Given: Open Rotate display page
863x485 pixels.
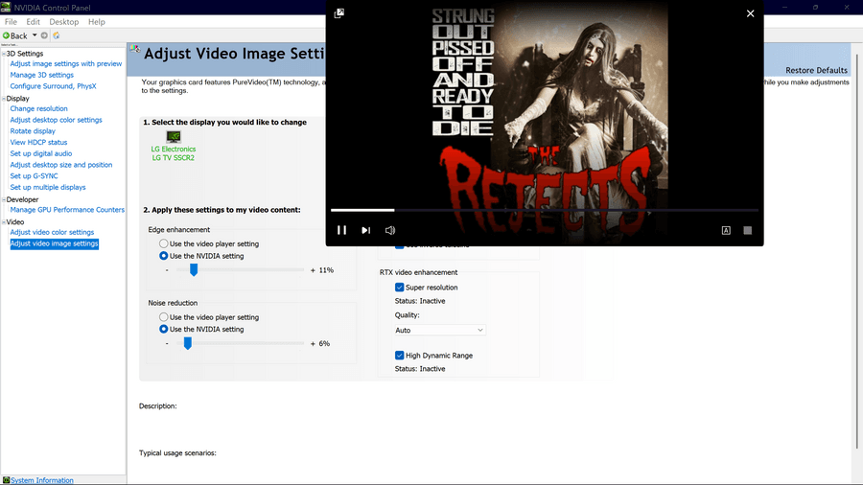Looking at the screenshot, I should pos(33,131).
